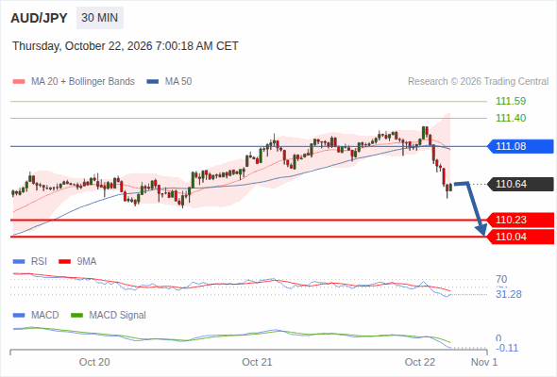Click the MACD Signal legend label
The height and width of the screenshot is (377, 557).
pos(118,316)
